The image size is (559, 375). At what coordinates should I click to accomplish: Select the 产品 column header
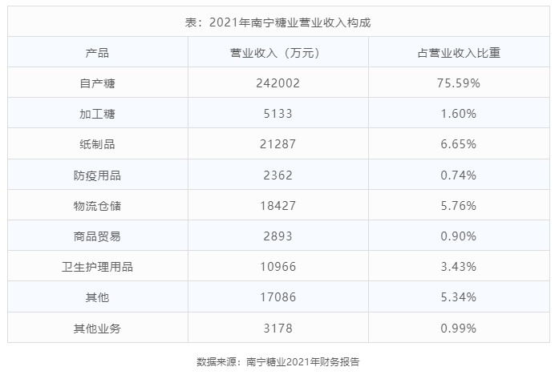click(x=97, y=53)
